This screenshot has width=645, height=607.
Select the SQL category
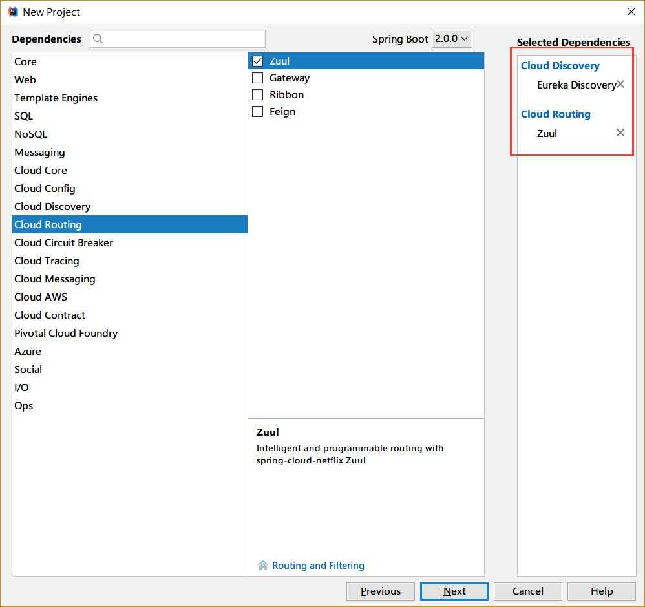click(129, 116)
